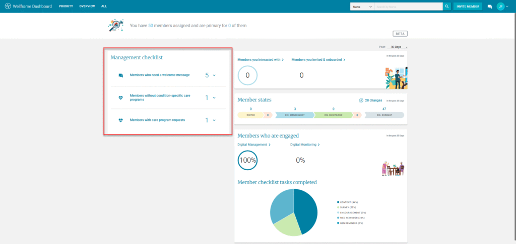The height and width of the screenshot is (244, 516).
Task: Open the Past 30 Days dropdown
Action: [x=399, y=47]
